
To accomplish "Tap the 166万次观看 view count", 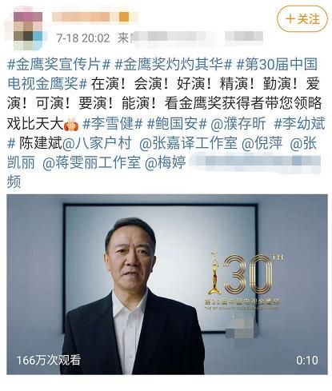I will [49, 360].
